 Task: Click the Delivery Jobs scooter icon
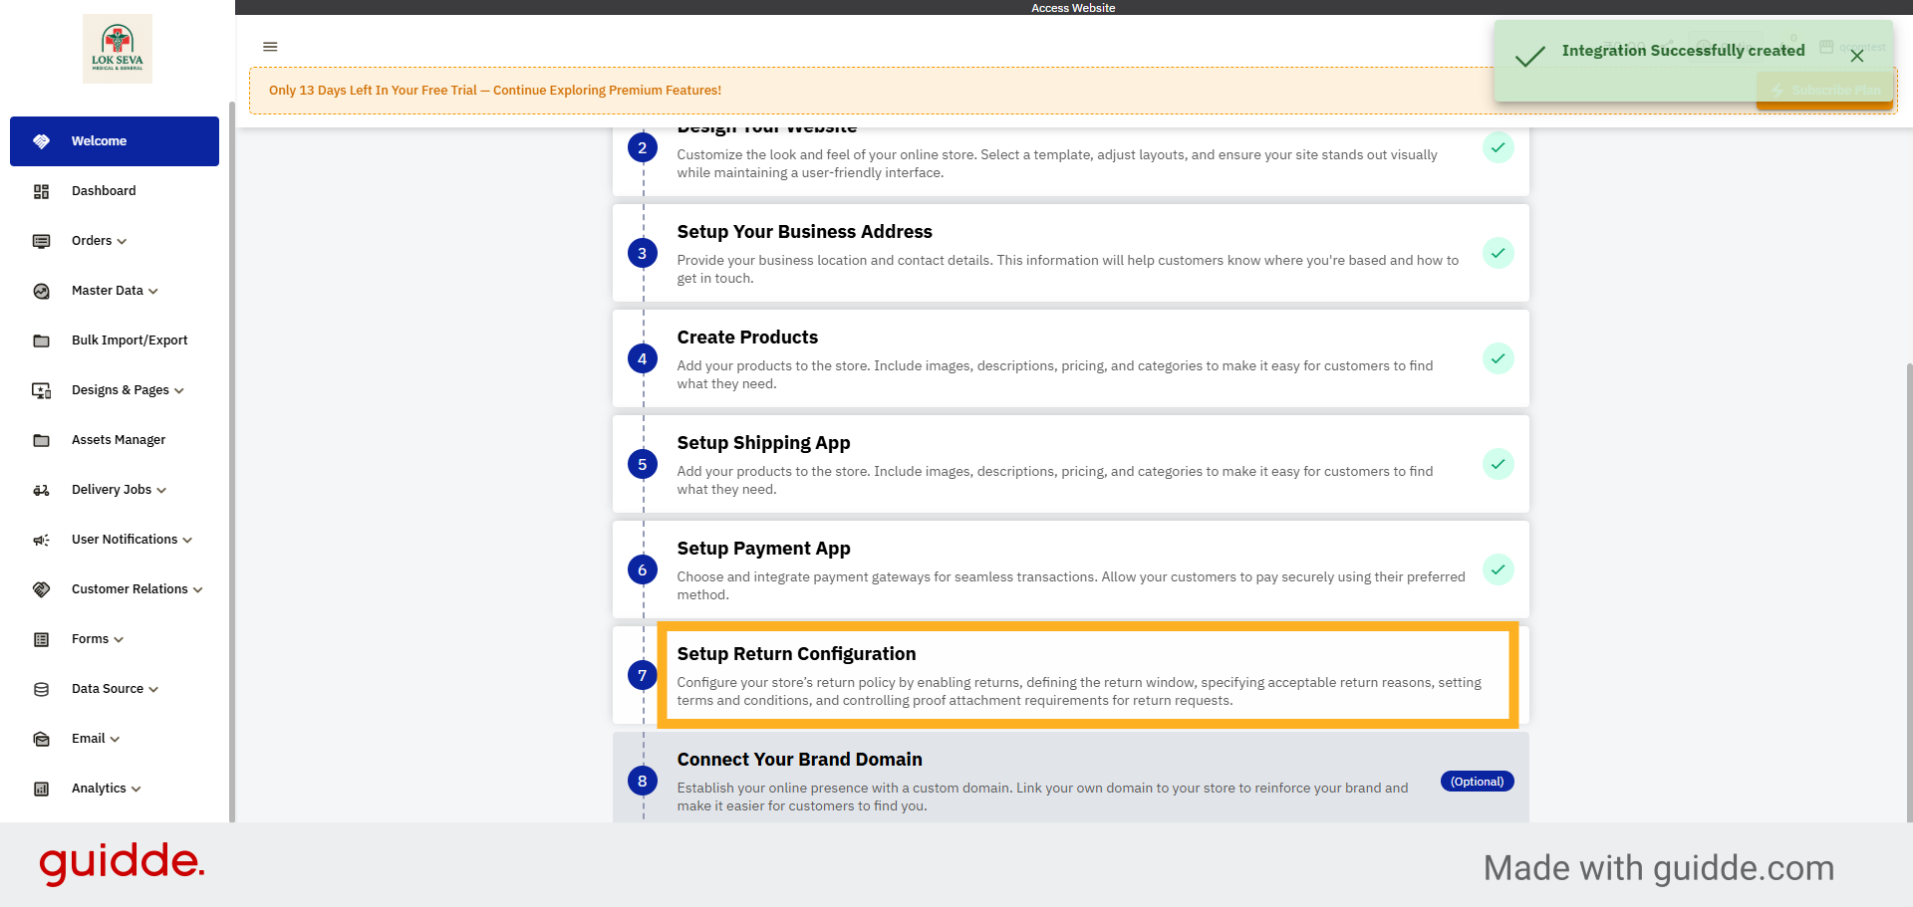tap(41, 490)
